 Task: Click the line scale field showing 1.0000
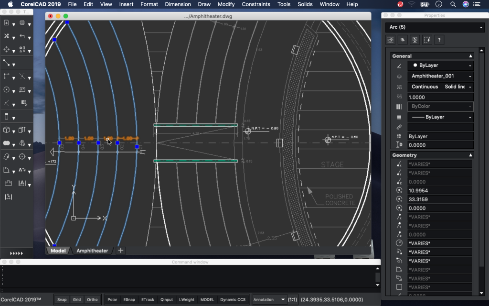point(440,97)
